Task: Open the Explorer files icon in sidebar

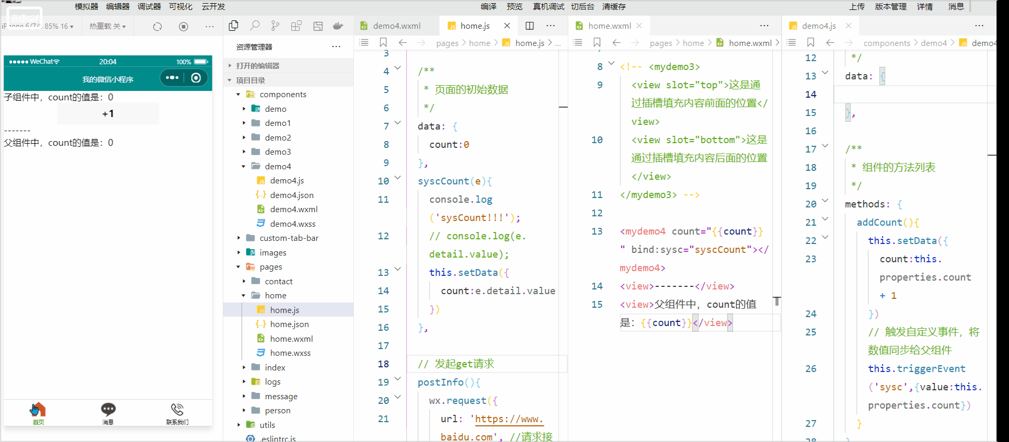Action: 234,26
